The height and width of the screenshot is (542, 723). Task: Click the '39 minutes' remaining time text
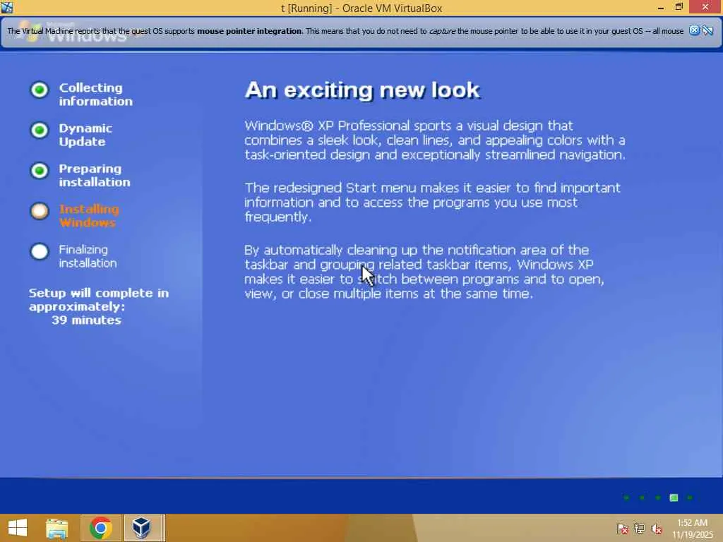pyautogui.click(x=86, y=320)
